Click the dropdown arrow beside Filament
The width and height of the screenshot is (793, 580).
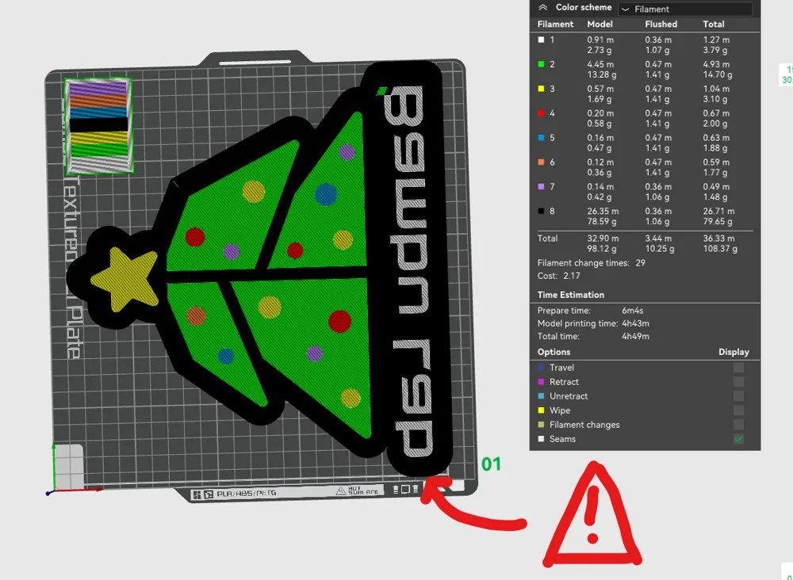coord(626,10)
